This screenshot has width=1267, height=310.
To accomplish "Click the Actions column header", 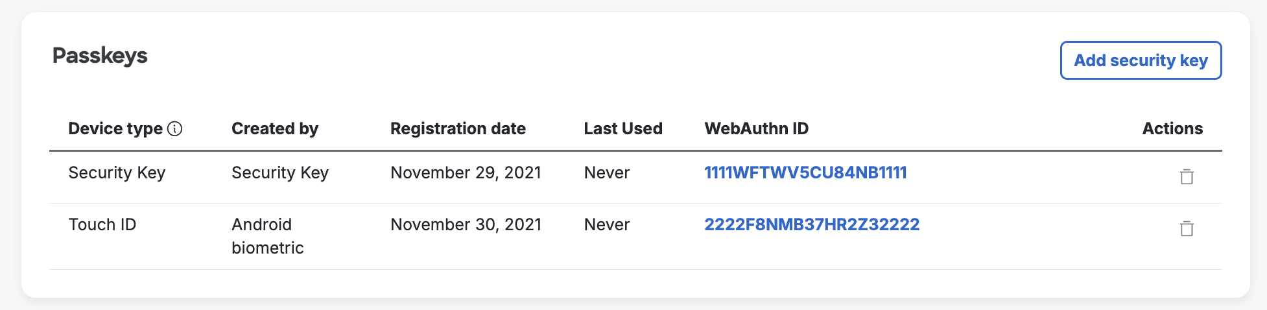I will click(x=1172, y=128).
